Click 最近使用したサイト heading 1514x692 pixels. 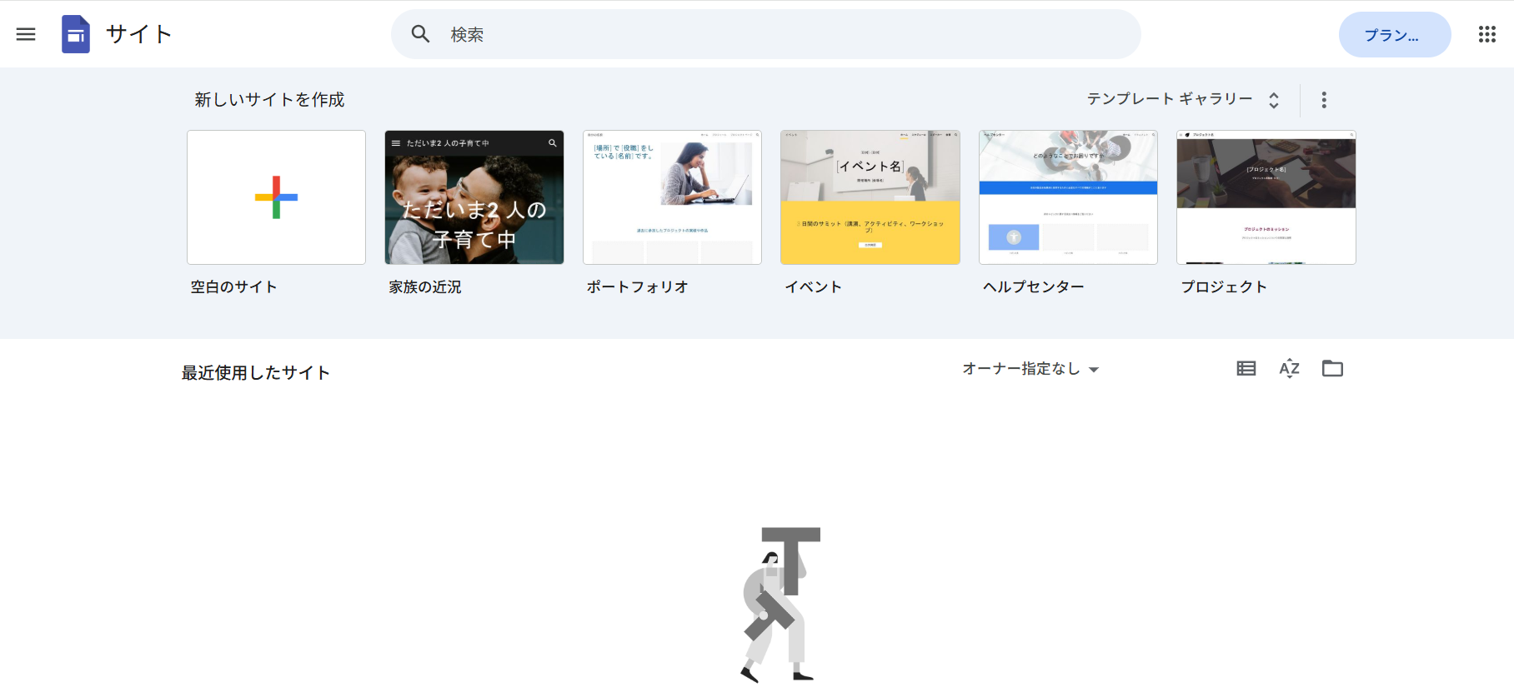point(256,373)
